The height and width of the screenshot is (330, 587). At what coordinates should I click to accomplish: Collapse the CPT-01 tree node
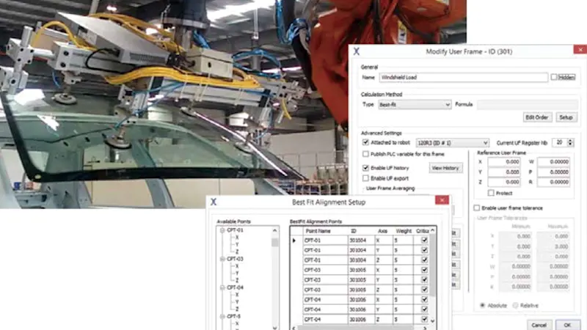pos(222,230)
